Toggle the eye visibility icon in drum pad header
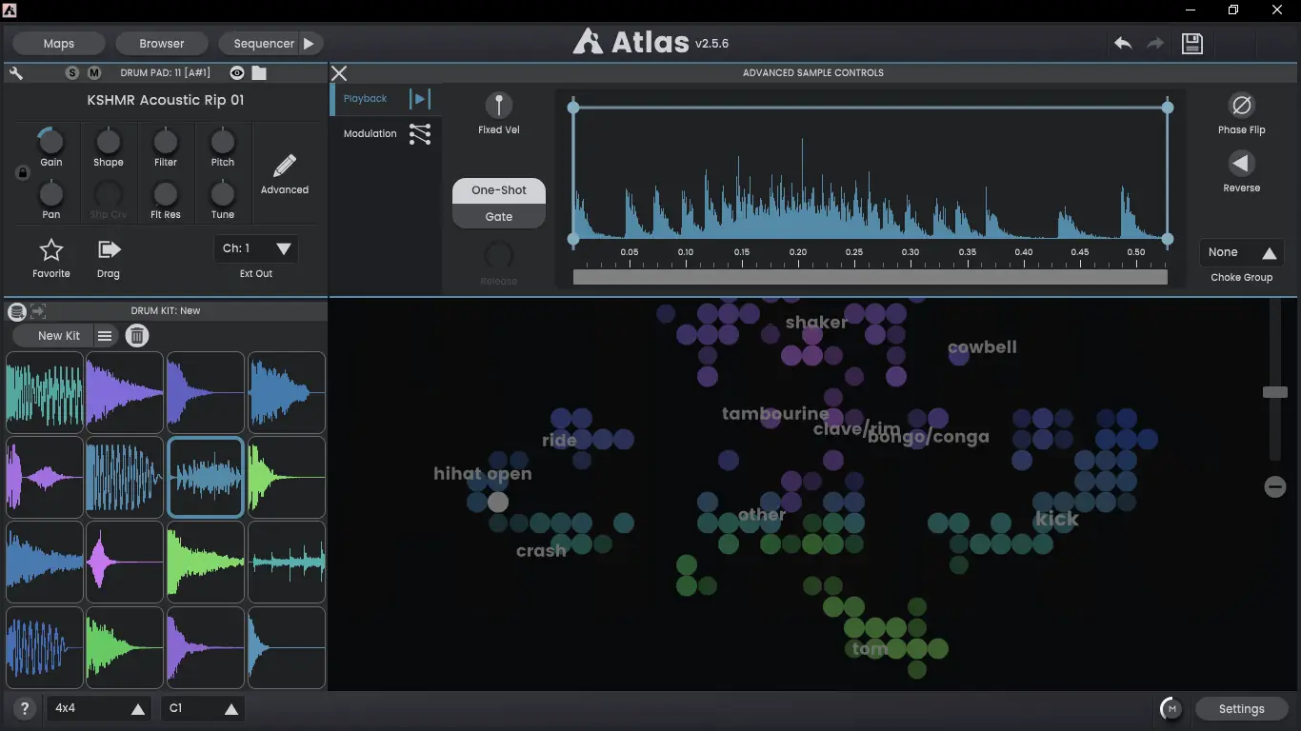Viewport: 1301px width, 731px height. [237, 73]
